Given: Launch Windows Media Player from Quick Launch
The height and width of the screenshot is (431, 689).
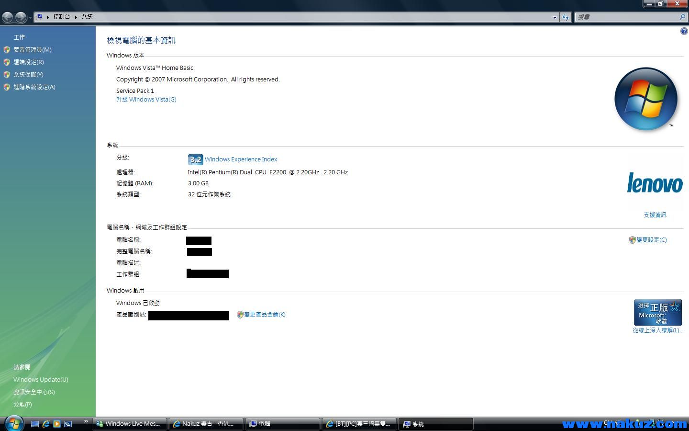Looking at the screenshot, I should [x=57, y=424].
